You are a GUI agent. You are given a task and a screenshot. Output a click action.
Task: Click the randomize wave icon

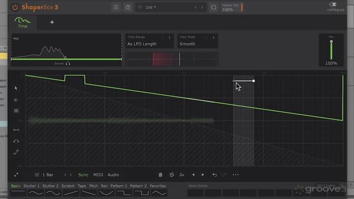[171, 175]
